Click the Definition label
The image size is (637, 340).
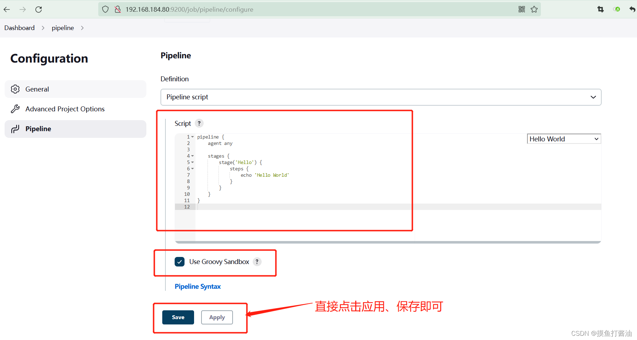click(x=175, y=79)
